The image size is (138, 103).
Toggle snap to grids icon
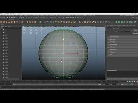[x=28, y=18]
